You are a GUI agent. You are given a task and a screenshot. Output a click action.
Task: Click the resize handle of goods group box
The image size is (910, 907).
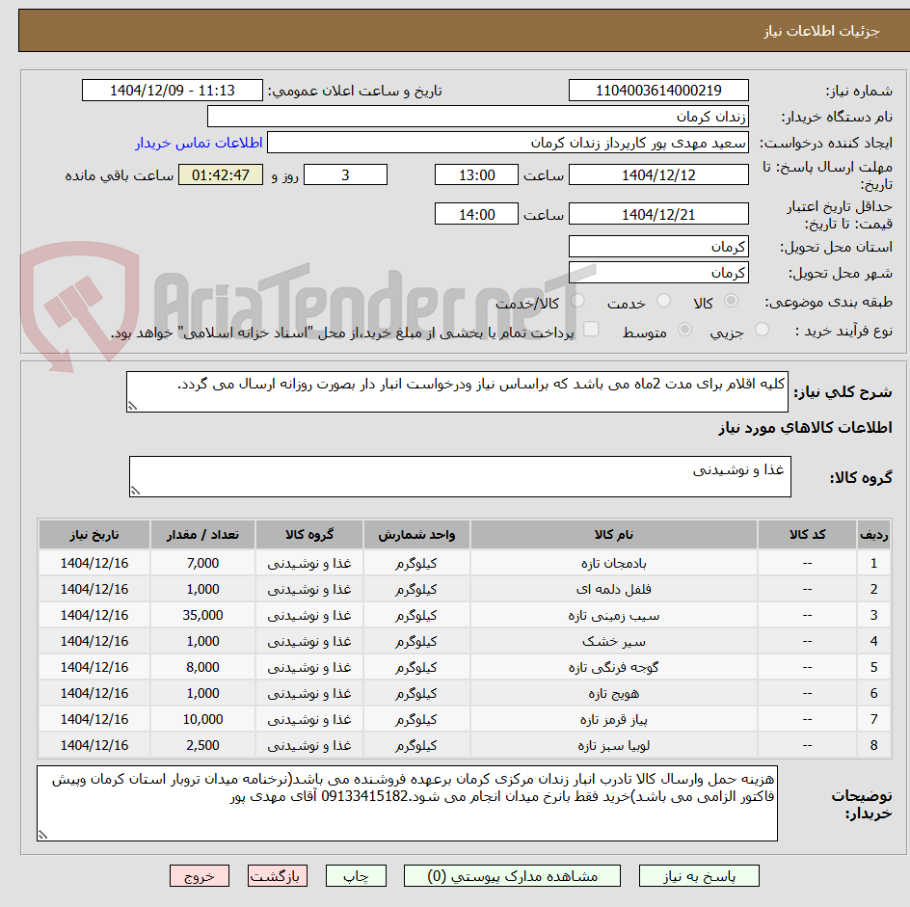pyautogui.click(x=135, y=491)
